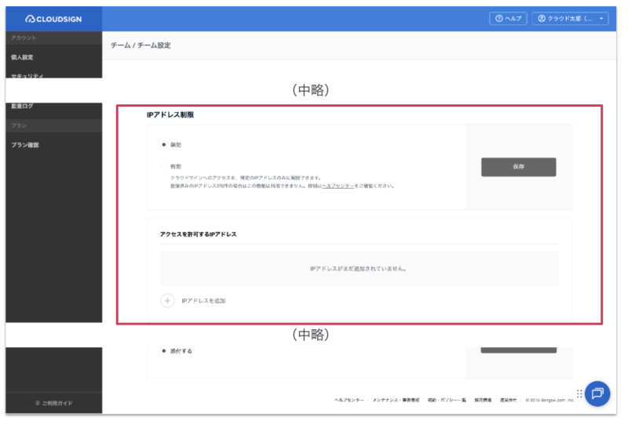
Task: Open the ヘルプセンター link in description
Action: tap(338, 186)
